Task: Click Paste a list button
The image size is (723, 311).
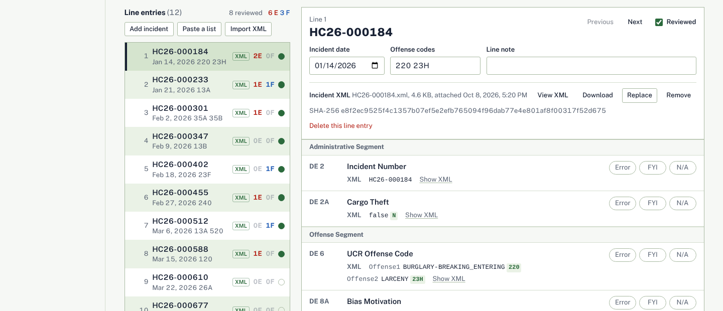Action: [199, 29]
